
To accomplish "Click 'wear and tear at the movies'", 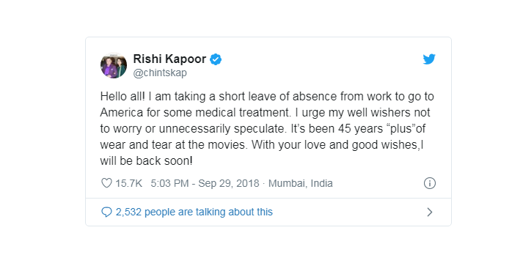I will click(172, 144).
